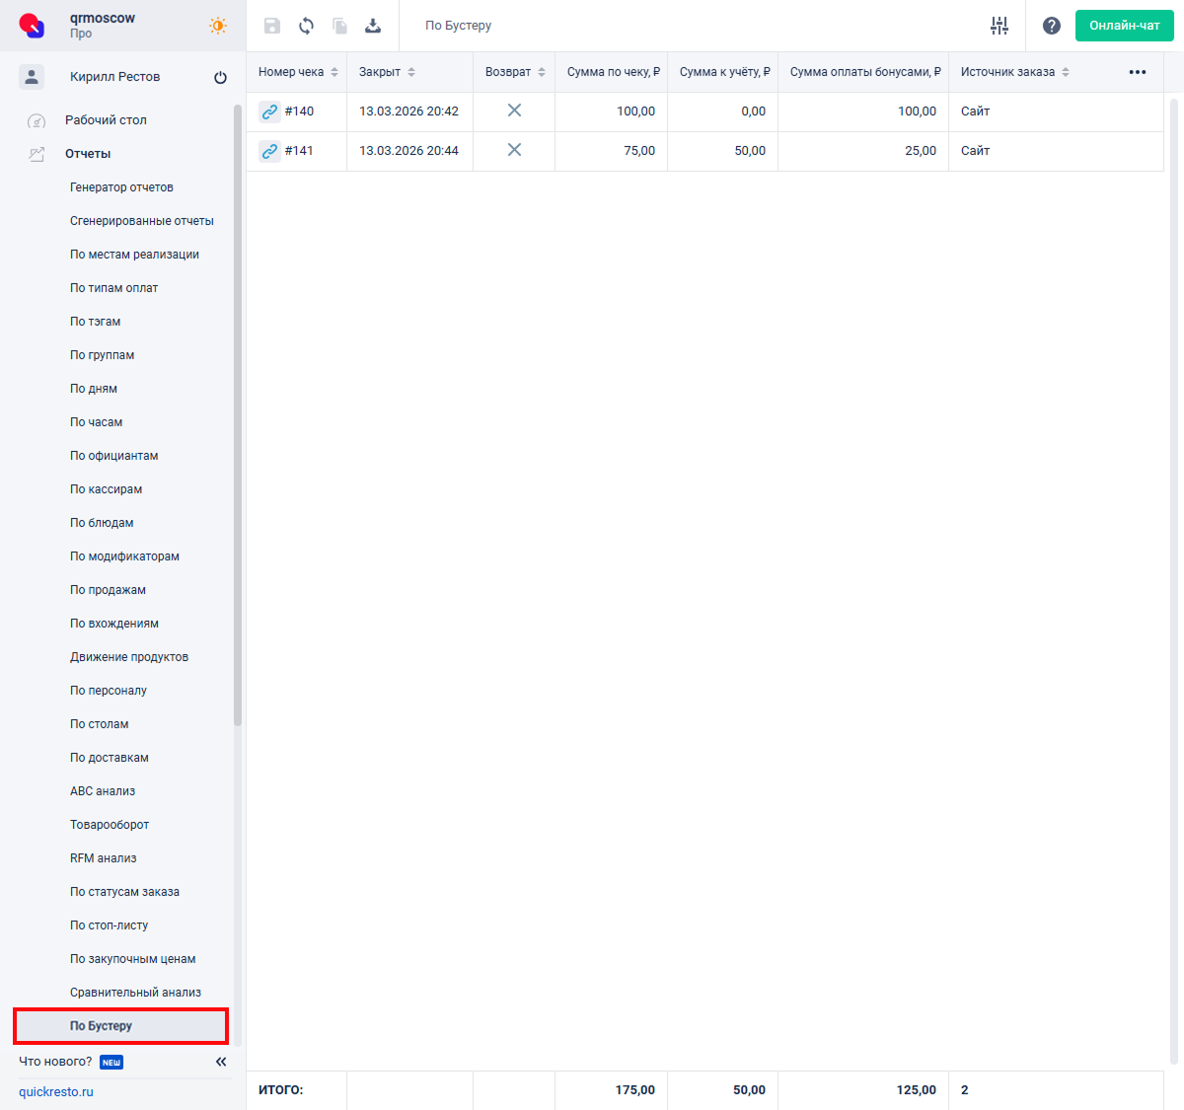Screen dimensions: 1184x1110
Task: Open the three-dots column options menu
Action: tap(1138, 72)
